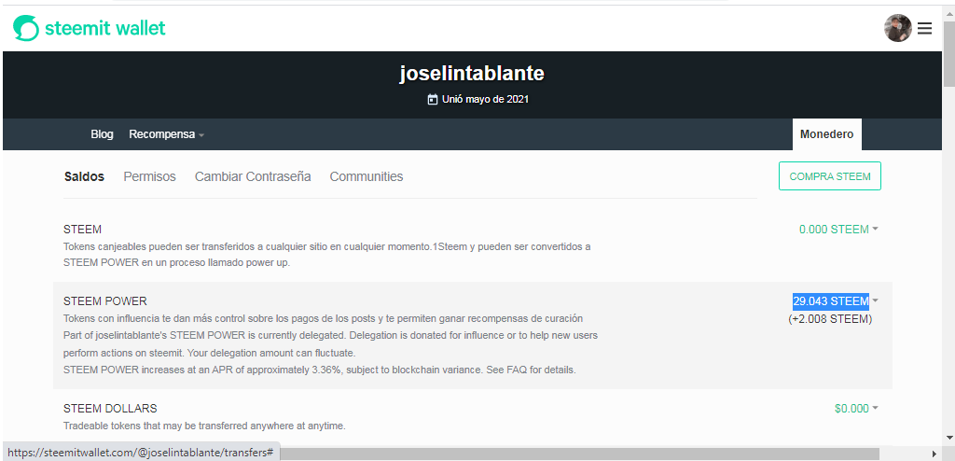Click the horizontal scrollbar right arrow
This screenshot has height=461, width=955.
point(936,454)
